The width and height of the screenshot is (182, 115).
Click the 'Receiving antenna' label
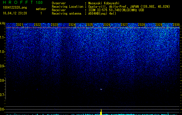pos(67,14)
